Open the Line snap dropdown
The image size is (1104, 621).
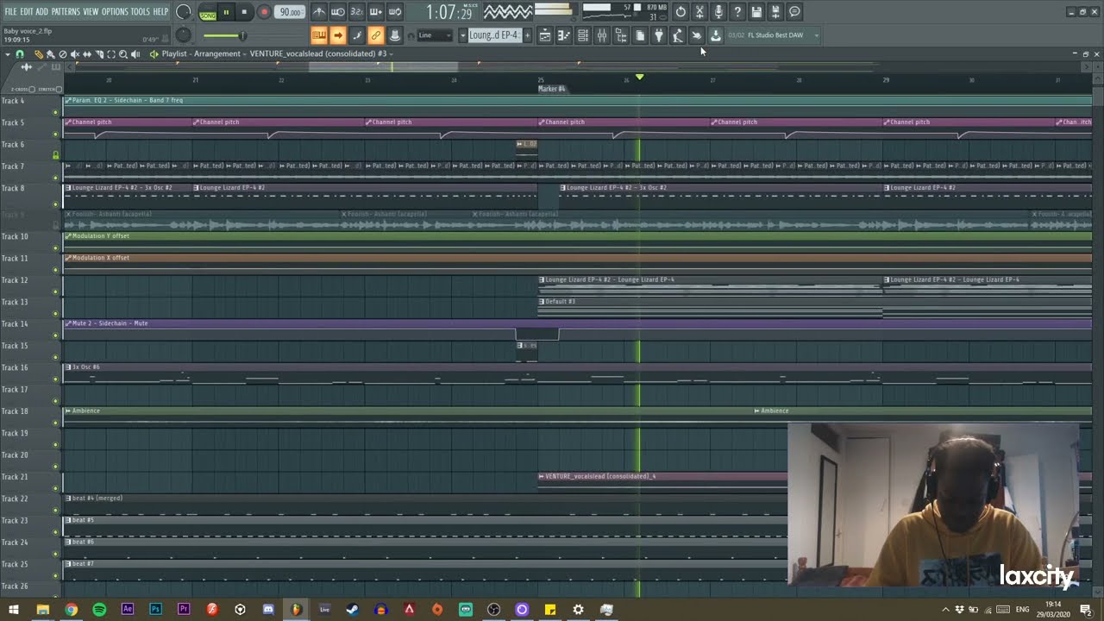pos(435,35)
